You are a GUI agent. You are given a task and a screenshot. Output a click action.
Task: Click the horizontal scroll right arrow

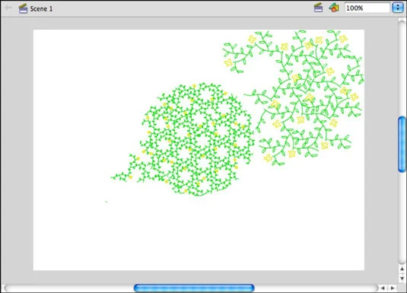(393, 288)
